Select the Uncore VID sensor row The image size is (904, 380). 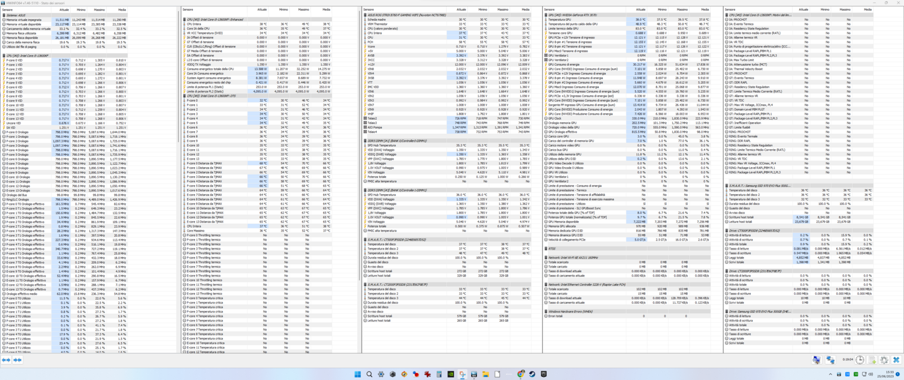tap(65, 123)
